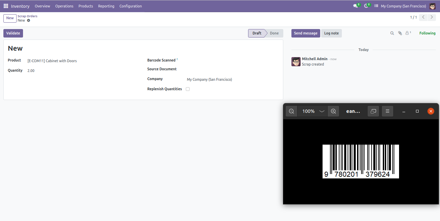440x221 pixels.
Task: Click the 'New' record title heading
Action: click(15, 48)
